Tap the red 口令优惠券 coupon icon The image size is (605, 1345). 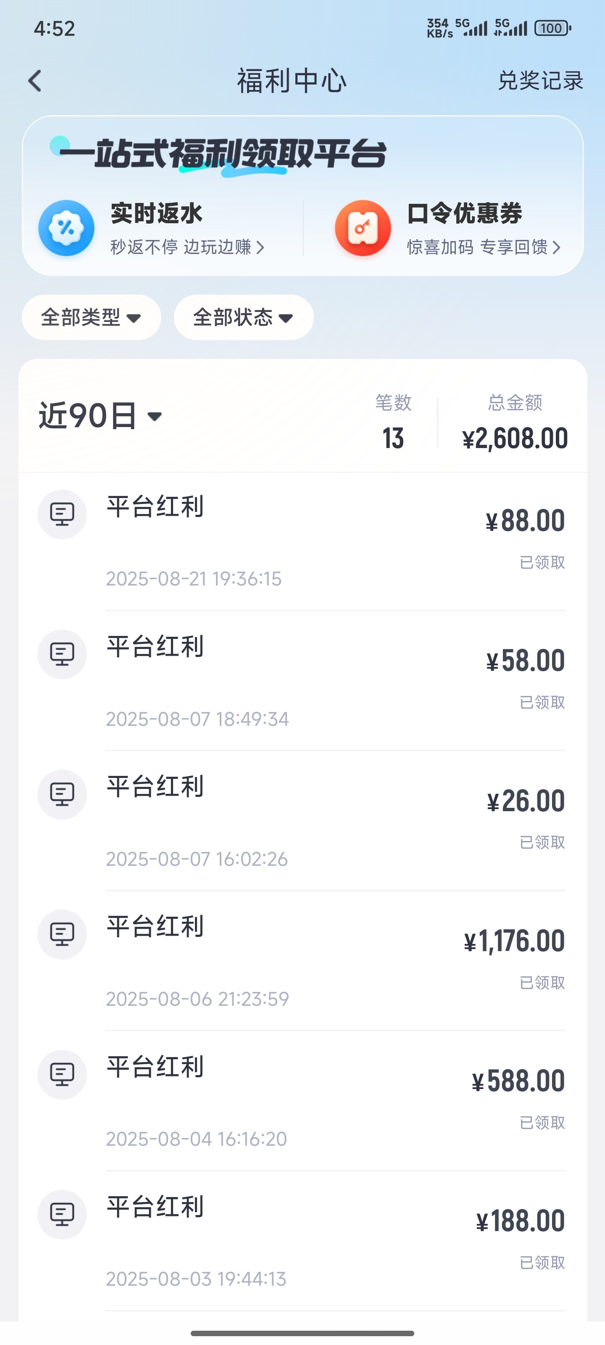pyautogui.click(x=363, y=228)
